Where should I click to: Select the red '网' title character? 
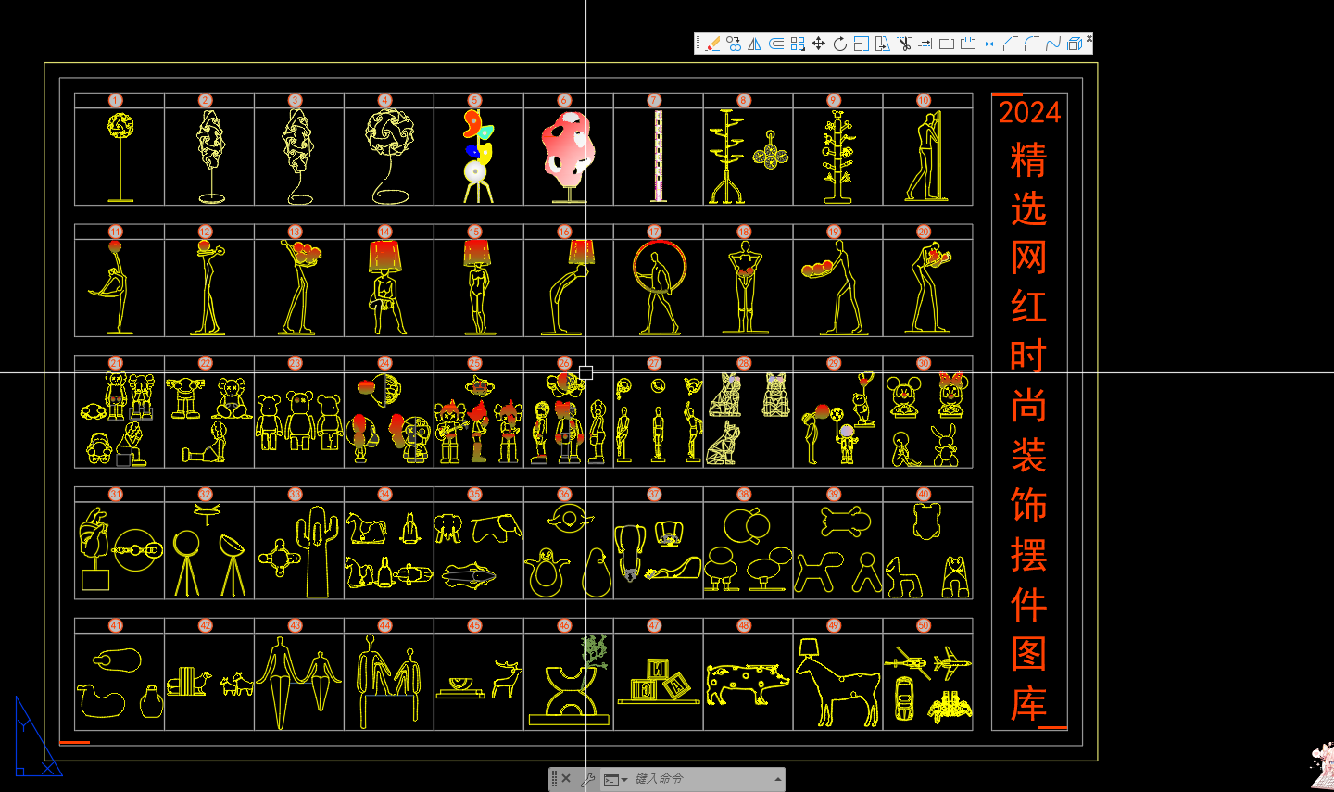coord(1029,258)
